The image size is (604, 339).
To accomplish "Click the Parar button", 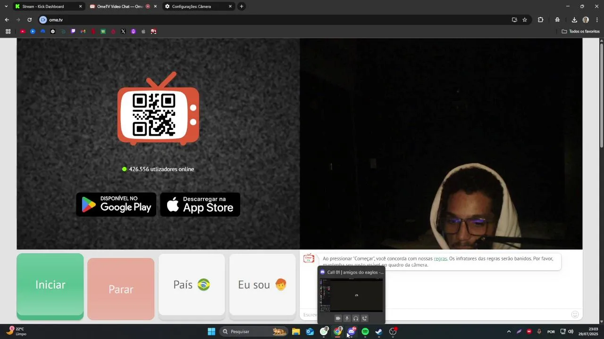I will (x=121, y=289).
